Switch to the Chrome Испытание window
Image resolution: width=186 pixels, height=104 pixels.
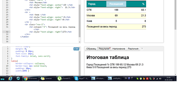pos(31,78)
